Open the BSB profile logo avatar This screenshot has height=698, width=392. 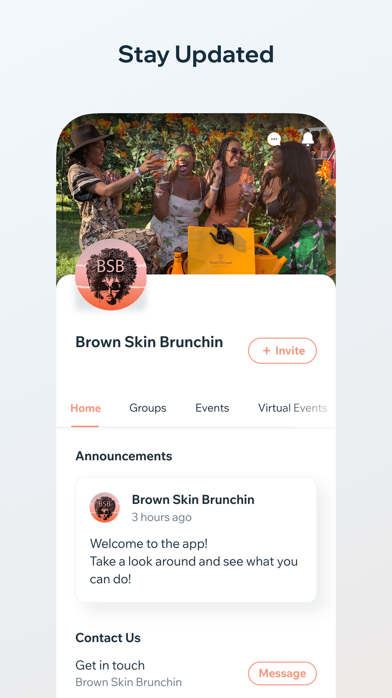click(x=111, y=275)
